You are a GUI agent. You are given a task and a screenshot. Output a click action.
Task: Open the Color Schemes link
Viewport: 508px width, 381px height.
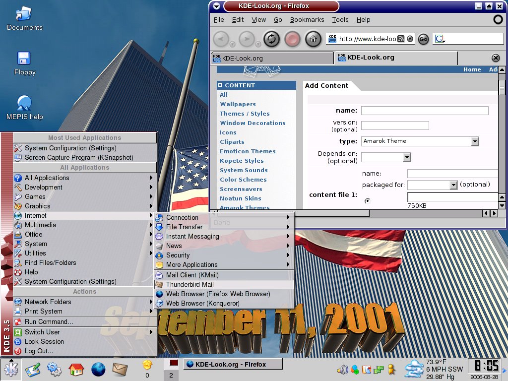[243, 180]
